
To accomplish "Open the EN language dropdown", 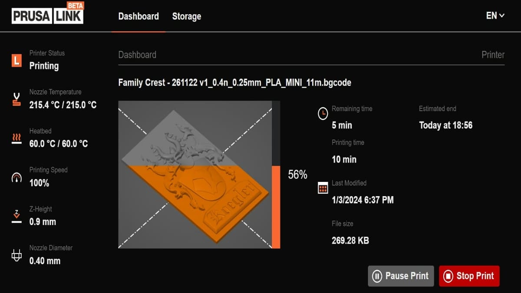I will [495, 16].
